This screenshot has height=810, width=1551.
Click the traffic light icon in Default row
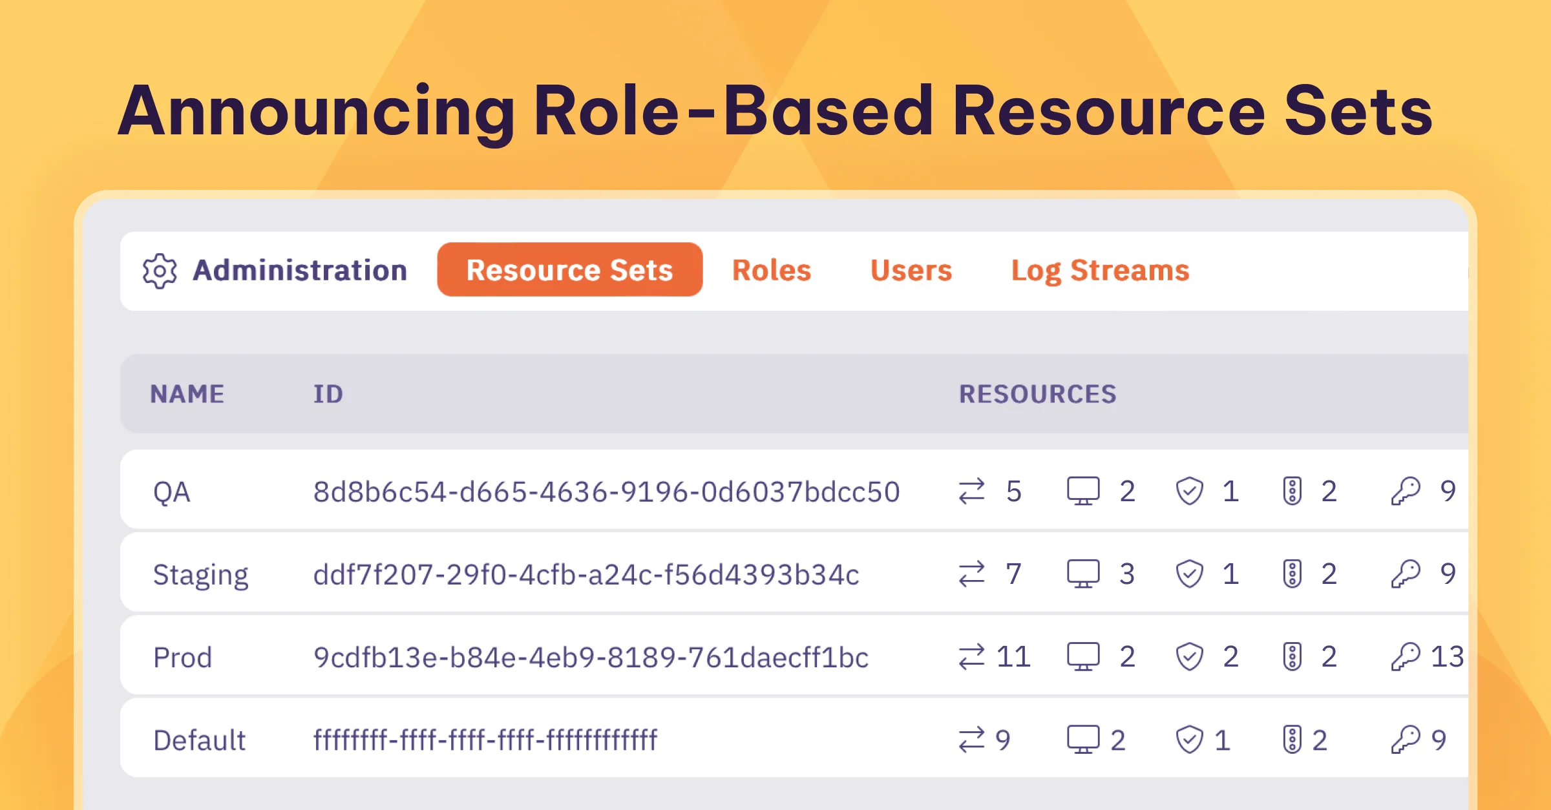[1292, 739]
